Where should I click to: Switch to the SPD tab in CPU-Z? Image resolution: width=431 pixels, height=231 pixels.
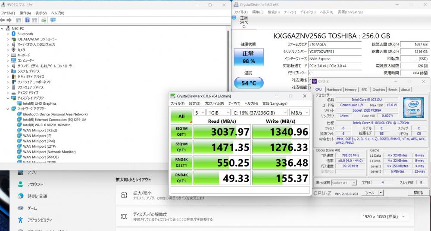pyautogui.click(x=364, y=89)
